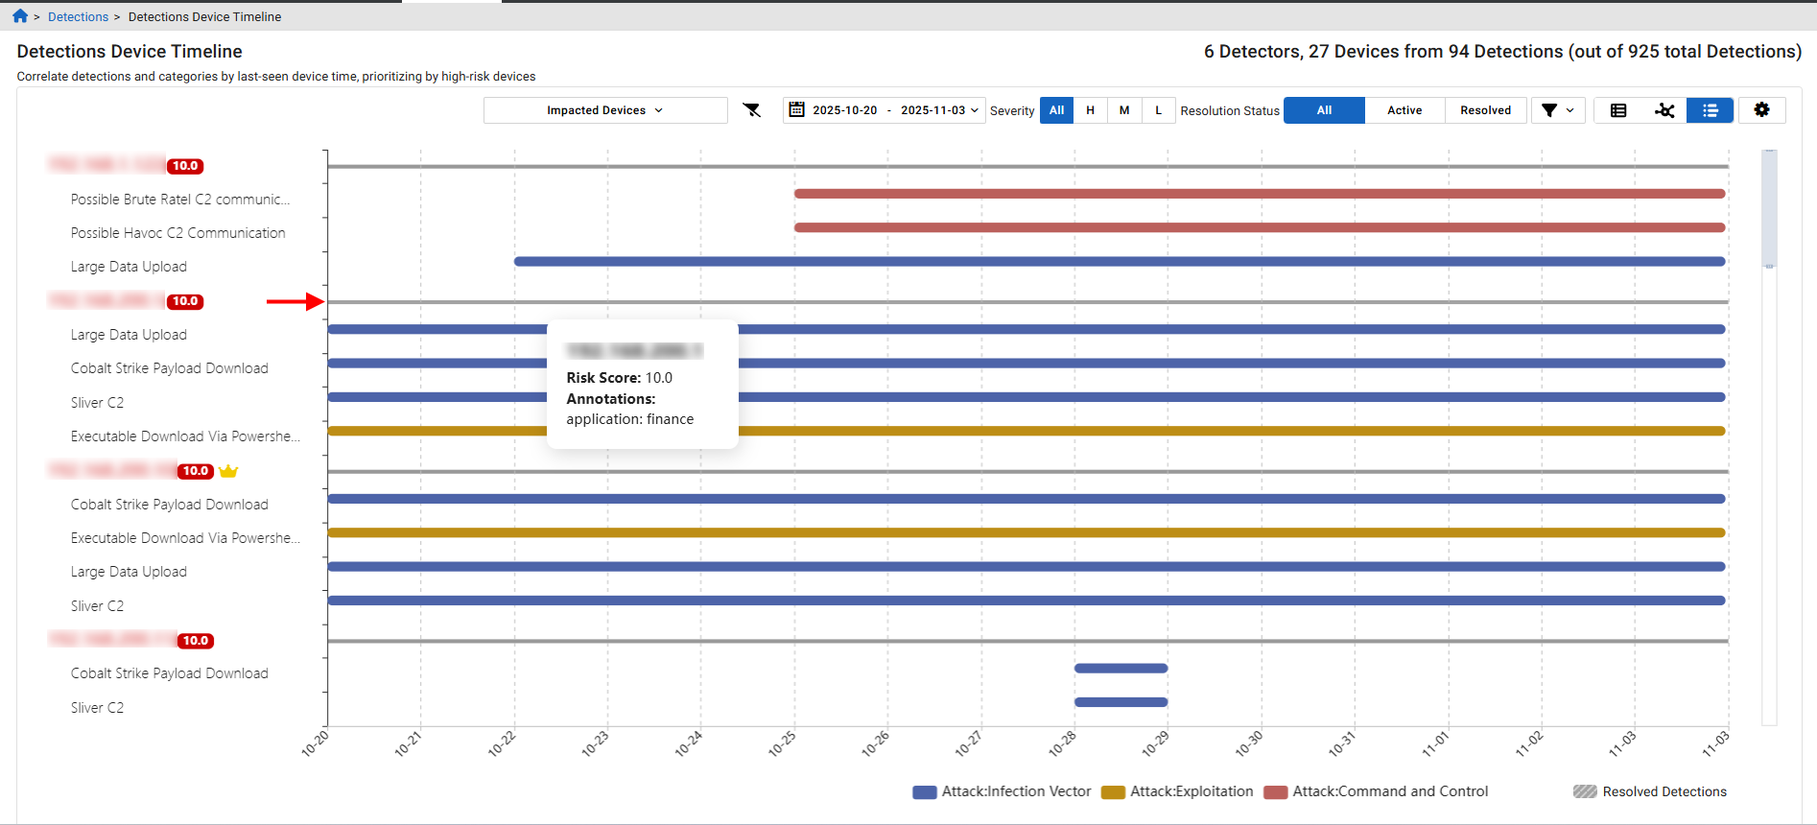Go to Detections breadcrumb link

(78, 16)
